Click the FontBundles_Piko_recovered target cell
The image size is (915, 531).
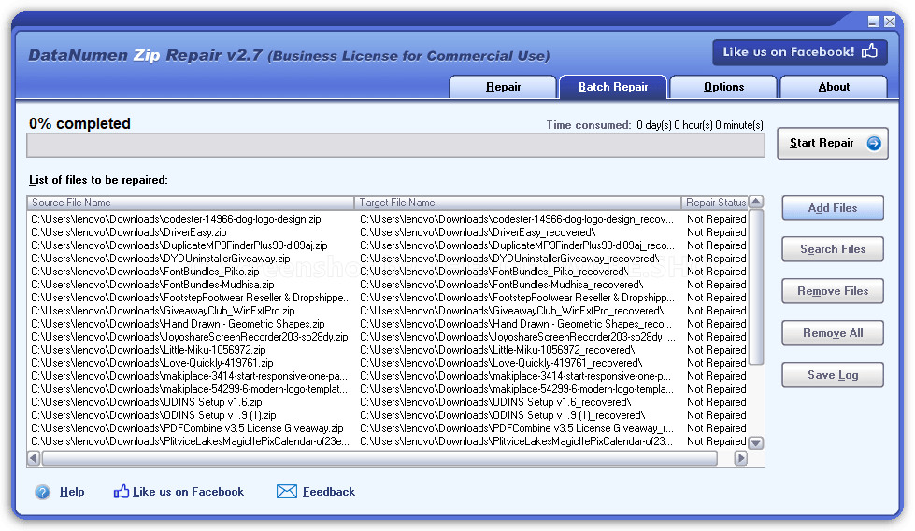click(493, 272)
